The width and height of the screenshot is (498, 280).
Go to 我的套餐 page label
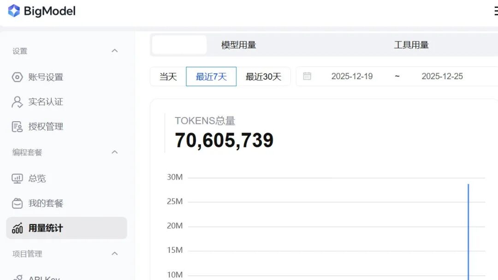(46, 203)
